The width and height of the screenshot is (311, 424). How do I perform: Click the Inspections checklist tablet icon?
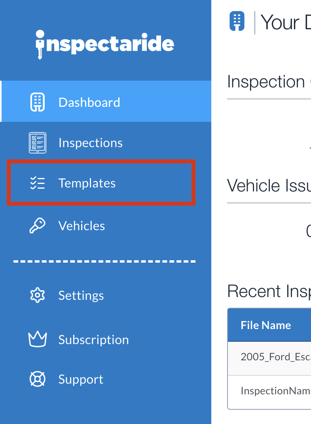coord(38,142)
